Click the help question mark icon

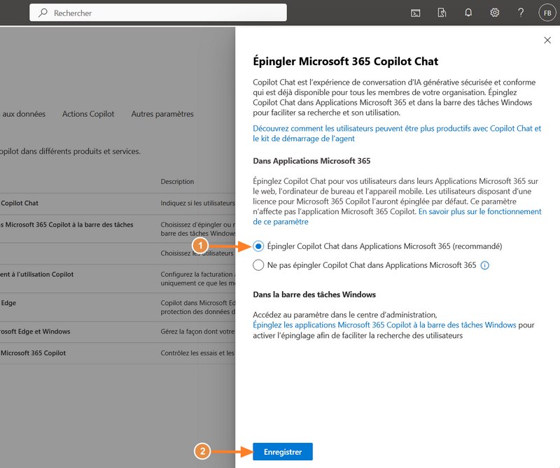click(x=521, y=13)
